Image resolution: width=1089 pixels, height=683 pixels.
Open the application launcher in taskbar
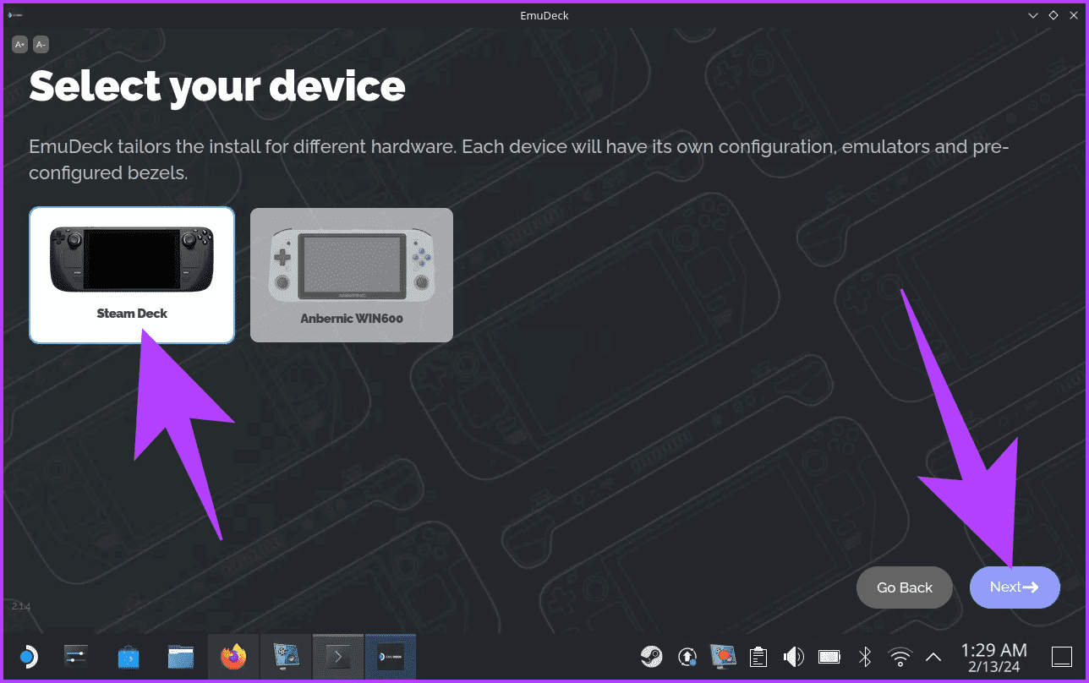(x=27, y=657)
